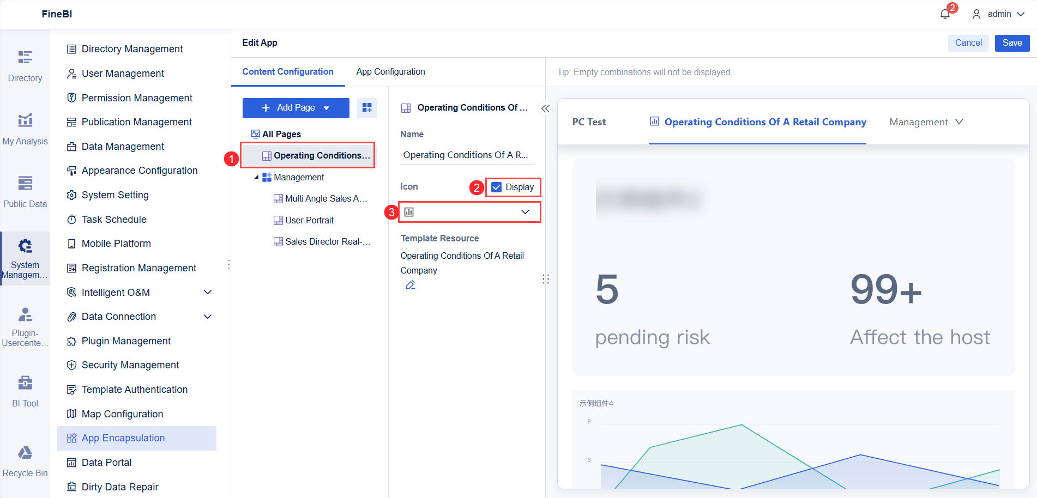The height and width of the screenshot is (498, 1037).
Task: Open App Encapsulation menu item
Action: pos(137,438)
